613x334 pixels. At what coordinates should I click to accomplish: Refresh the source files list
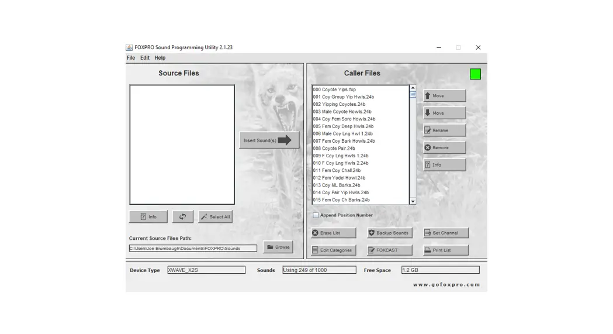click(x=182, y=216)
